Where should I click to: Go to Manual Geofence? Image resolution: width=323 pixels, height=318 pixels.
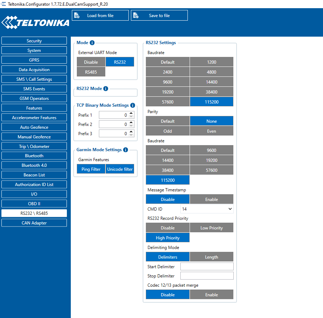click(x=34, y=137)
